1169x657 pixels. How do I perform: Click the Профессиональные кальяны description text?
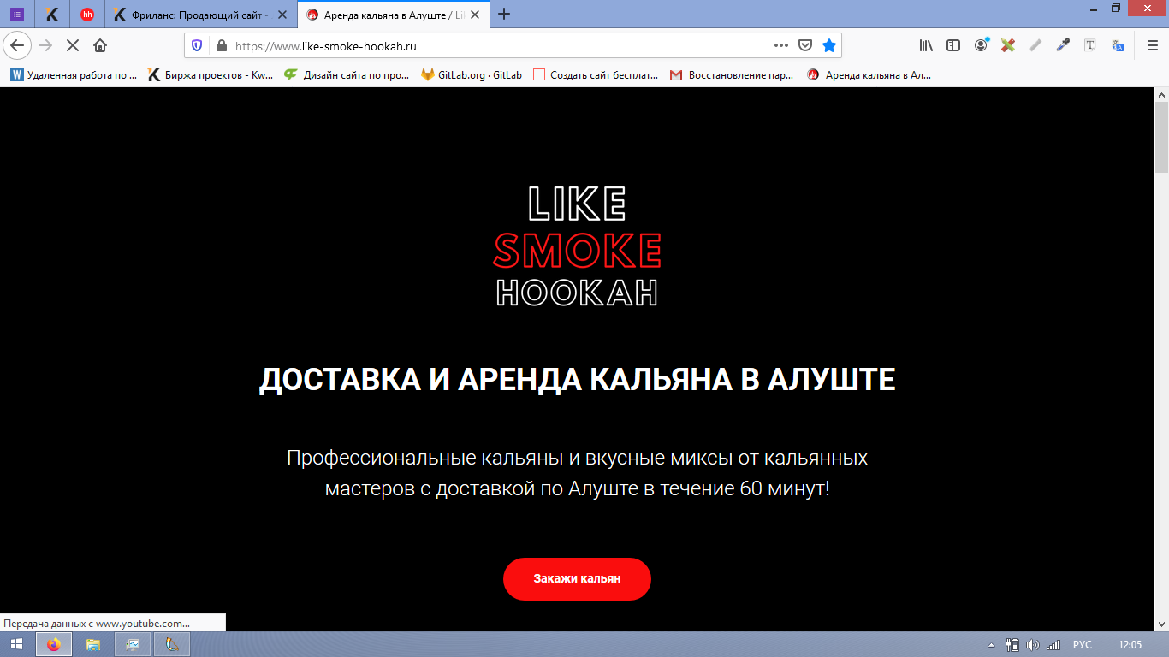tap(577, 473)
